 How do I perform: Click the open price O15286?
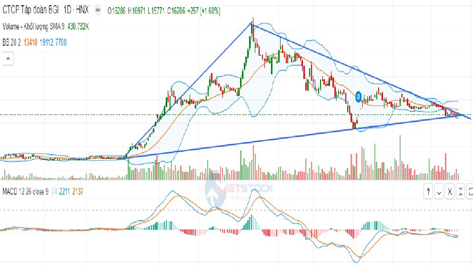(x=116, y=11)
